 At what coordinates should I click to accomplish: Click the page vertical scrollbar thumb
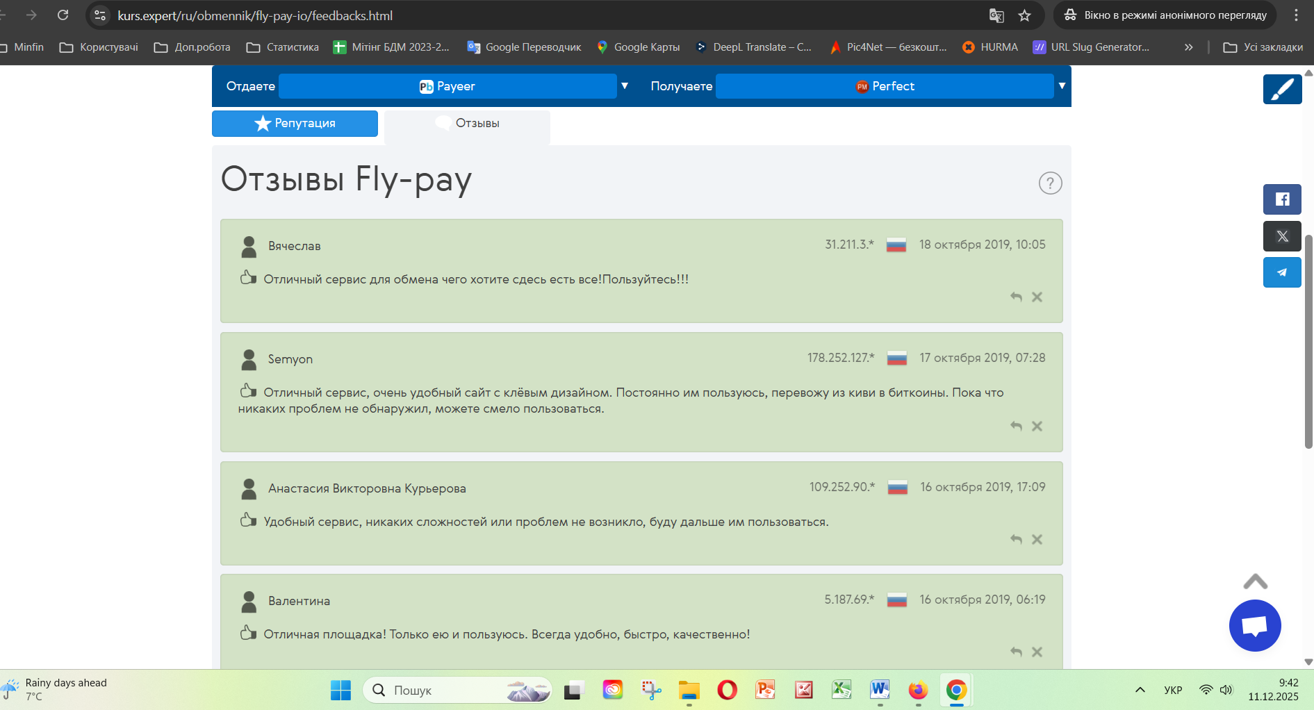(x=1308, y=342)
